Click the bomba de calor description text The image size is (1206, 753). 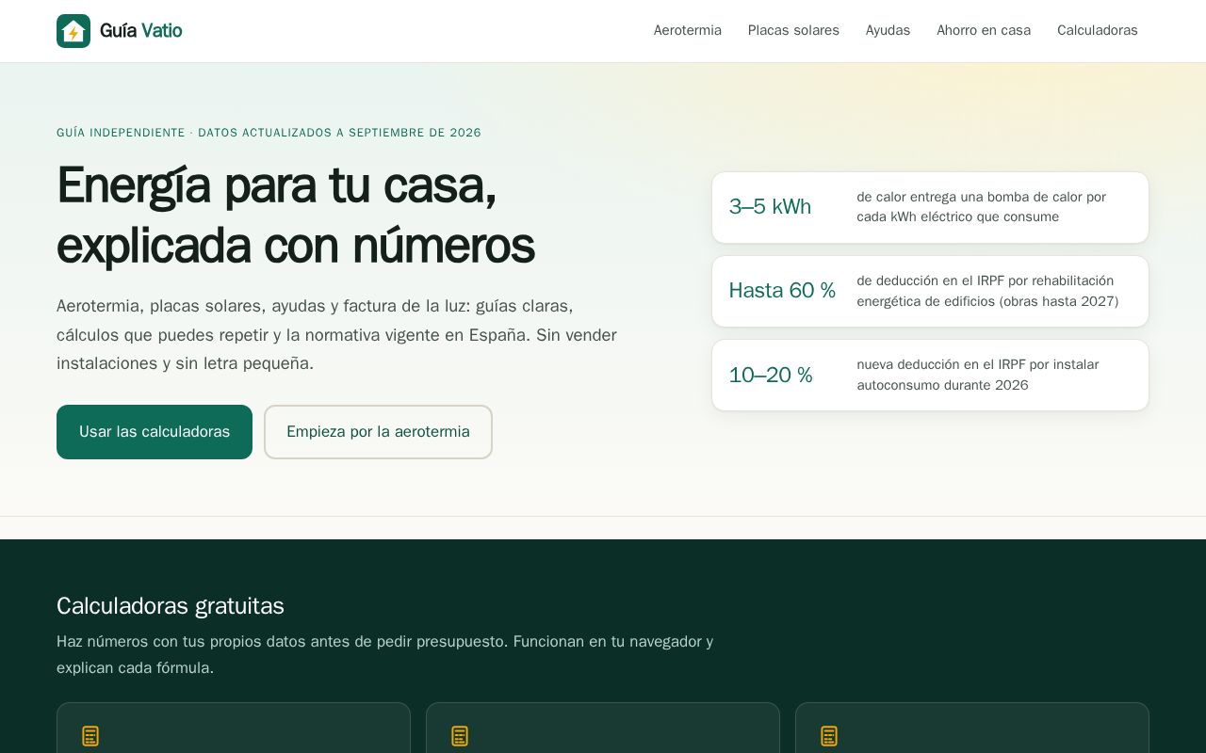point(982,207)
